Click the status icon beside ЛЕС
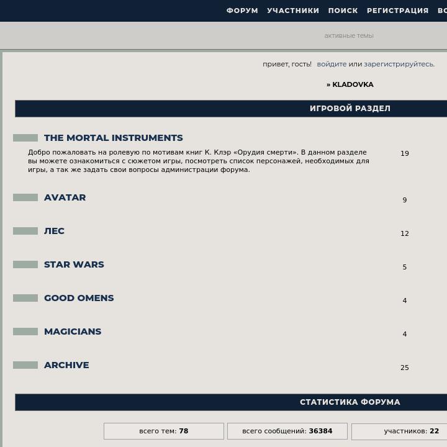This screenshot has width=447, height=447. pos(25,231)
